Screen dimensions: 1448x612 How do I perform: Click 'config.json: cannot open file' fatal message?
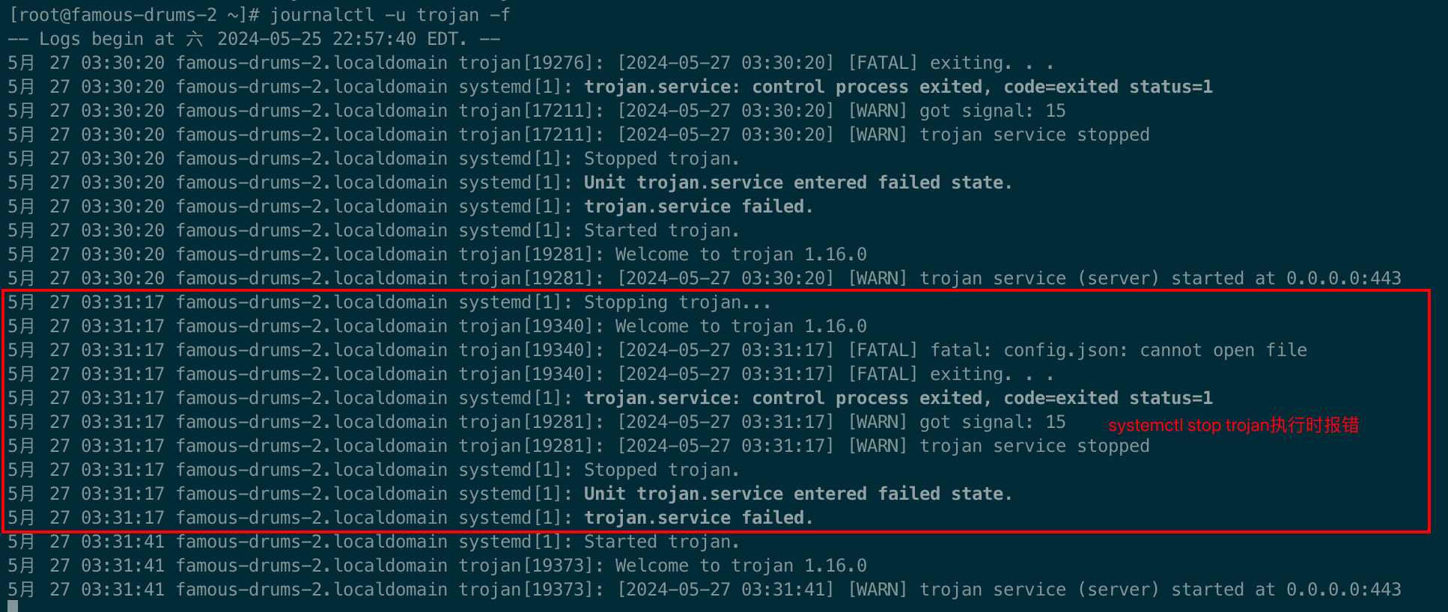pyautogui.click(x=1119, y=350)
